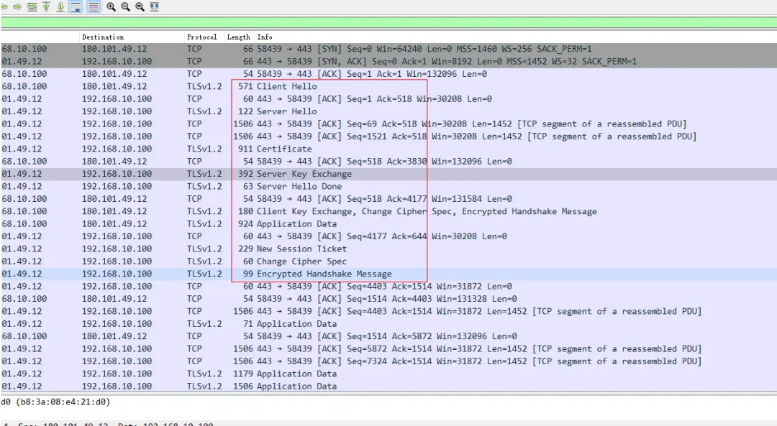Jump to the last packet
The width and height of the screenshot is (777, 426).
coord(60,6)
